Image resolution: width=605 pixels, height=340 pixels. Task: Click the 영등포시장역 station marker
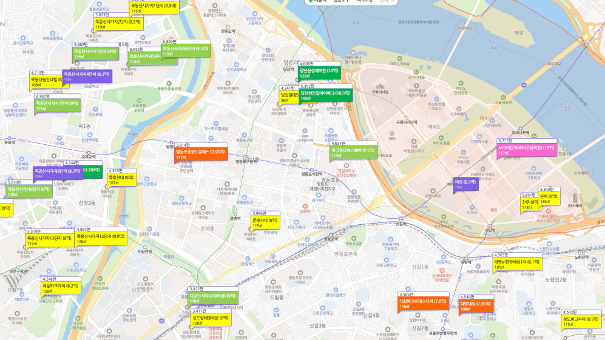click(x=312, y=170)
